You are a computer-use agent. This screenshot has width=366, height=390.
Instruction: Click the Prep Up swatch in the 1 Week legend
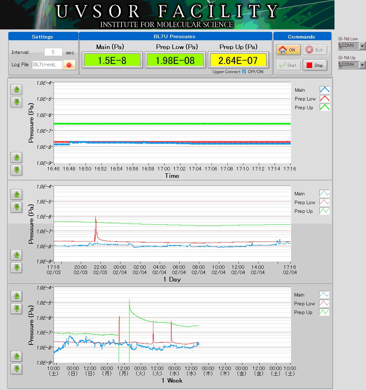point(324,312)
